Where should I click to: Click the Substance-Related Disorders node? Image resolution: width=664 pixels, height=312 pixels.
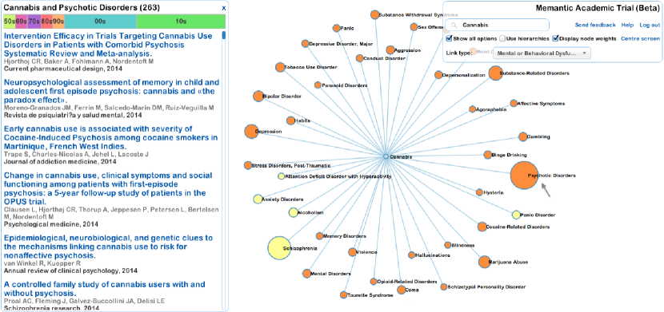pos(495,73)
